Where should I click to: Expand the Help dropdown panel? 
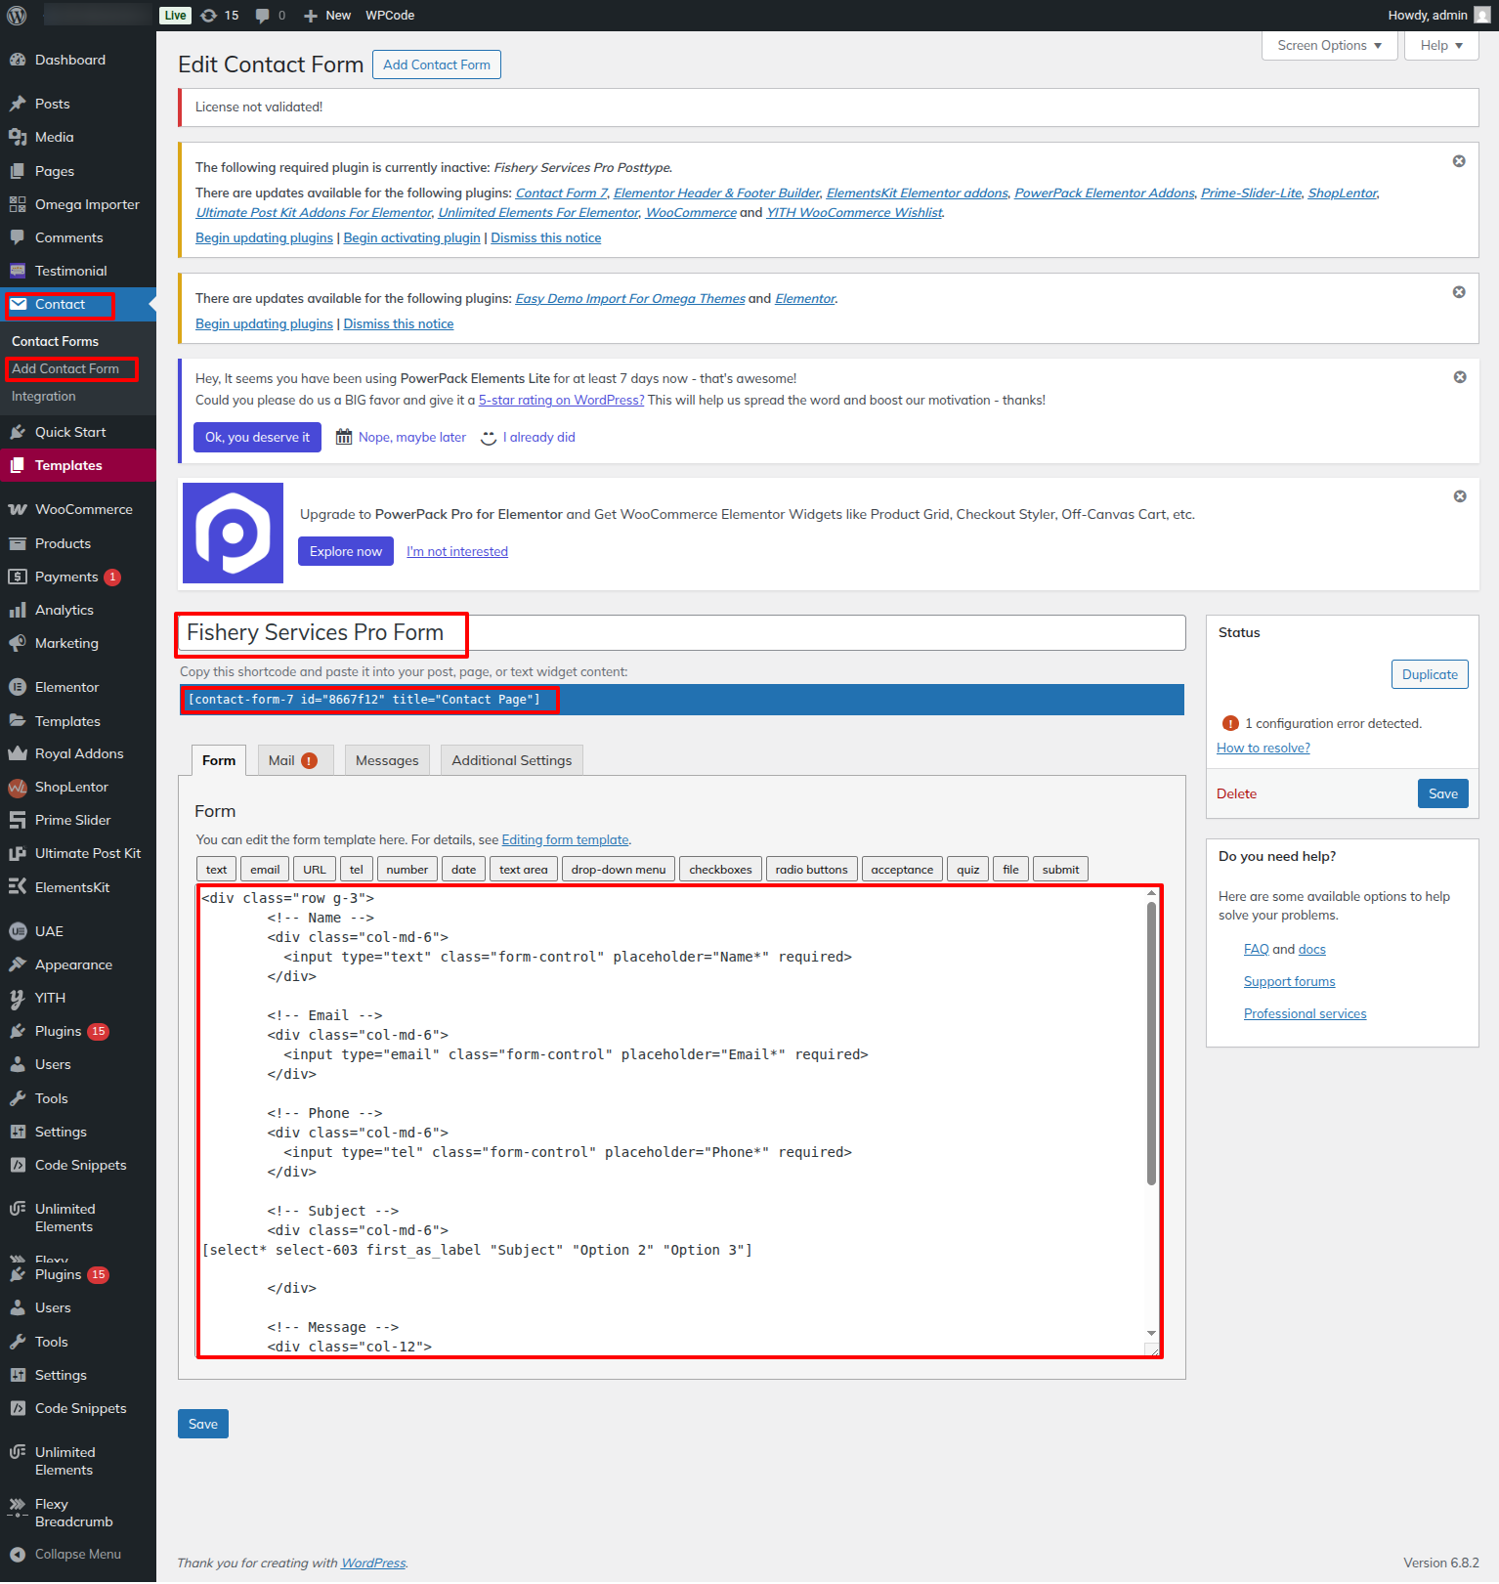point(1440,46)
